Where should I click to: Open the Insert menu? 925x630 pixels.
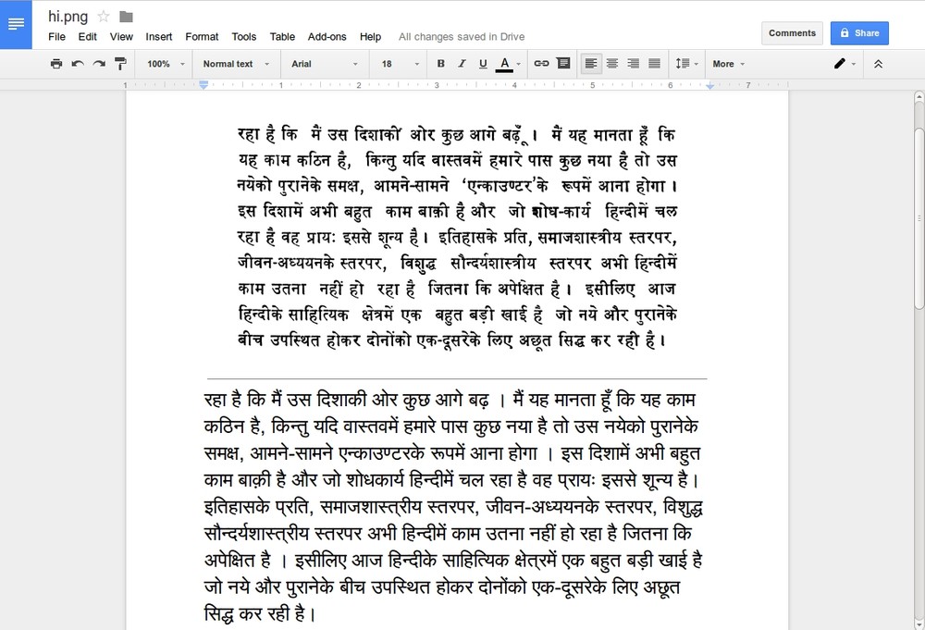click(159, 37)
